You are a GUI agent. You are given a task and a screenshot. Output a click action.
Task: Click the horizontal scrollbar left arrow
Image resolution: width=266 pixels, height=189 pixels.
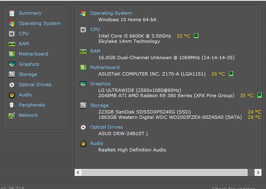(x=78, y=172)
